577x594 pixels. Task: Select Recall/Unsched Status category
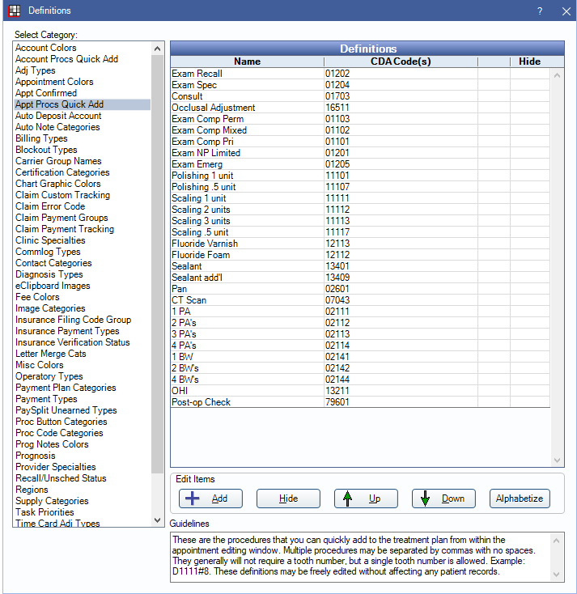tap(61, 478)
